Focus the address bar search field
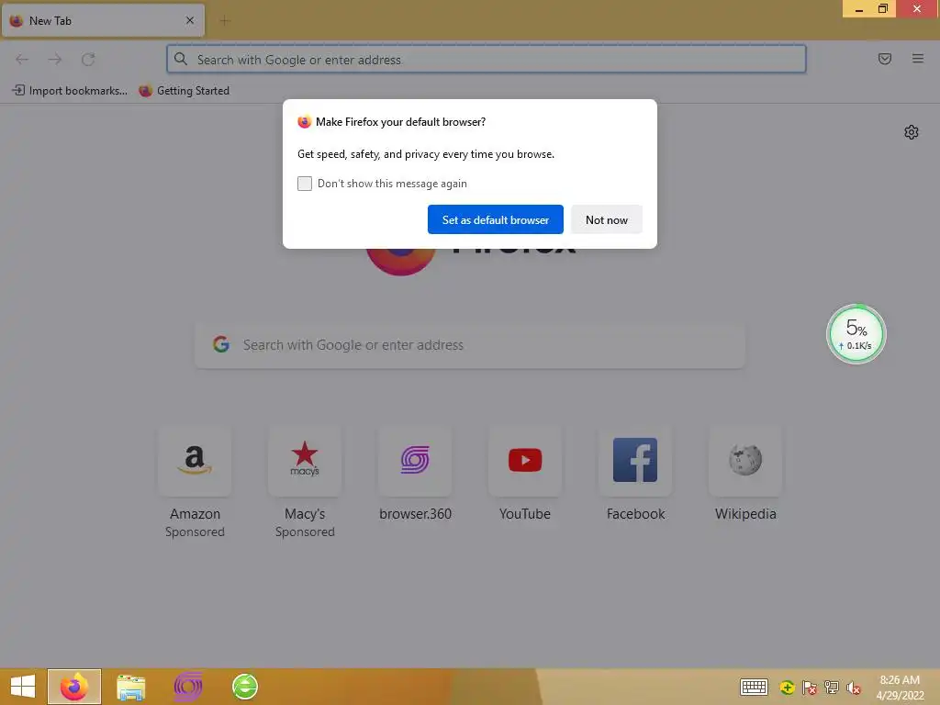The width and height of the screenshot is (940, 705). click(487, 59)
